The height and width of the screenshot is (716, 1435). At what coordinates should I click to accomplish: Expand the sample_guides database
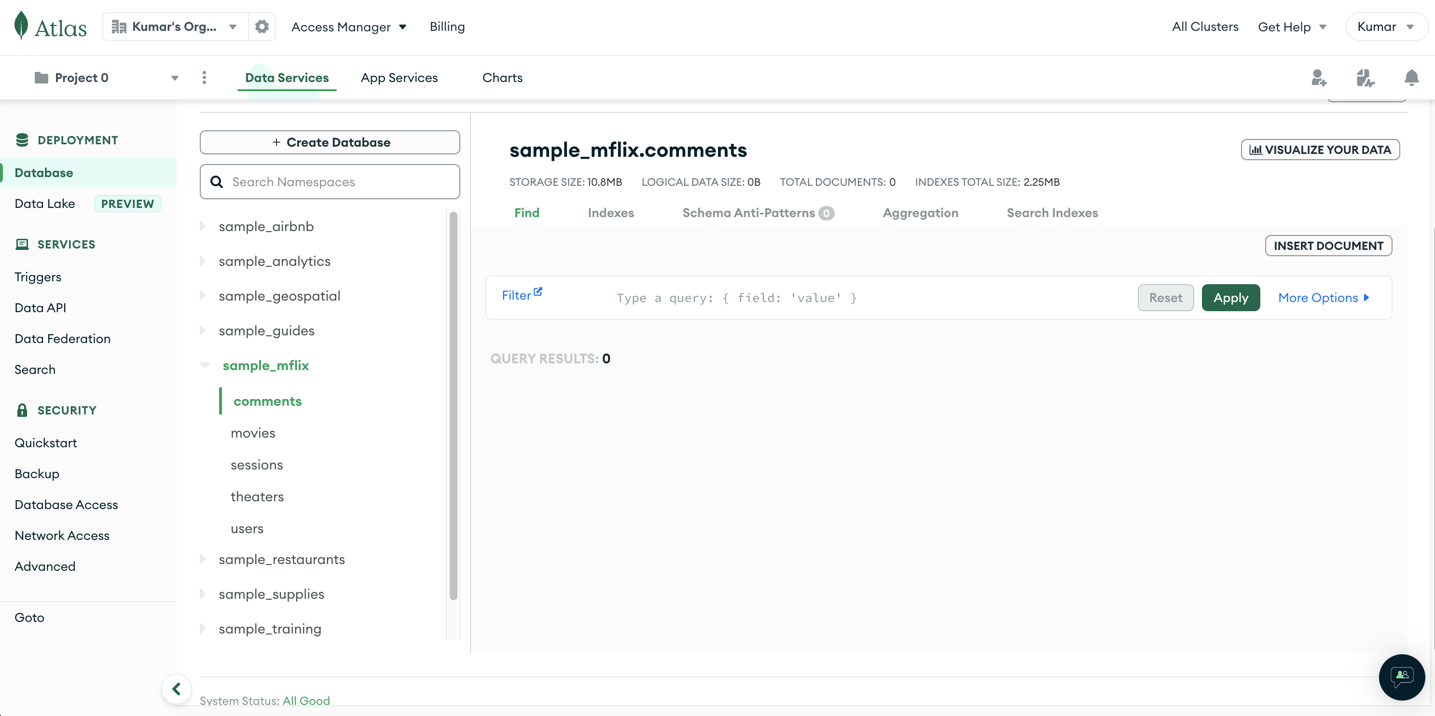203,330
